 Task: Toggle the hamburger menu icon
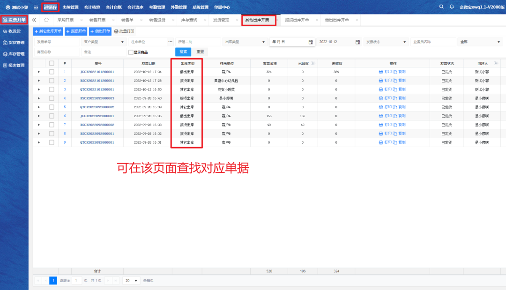(x=36, y=7)
